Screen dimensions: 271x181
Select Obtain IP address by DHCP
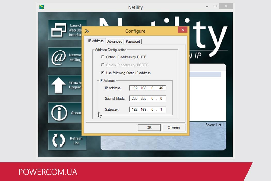(x=103, y=57)
